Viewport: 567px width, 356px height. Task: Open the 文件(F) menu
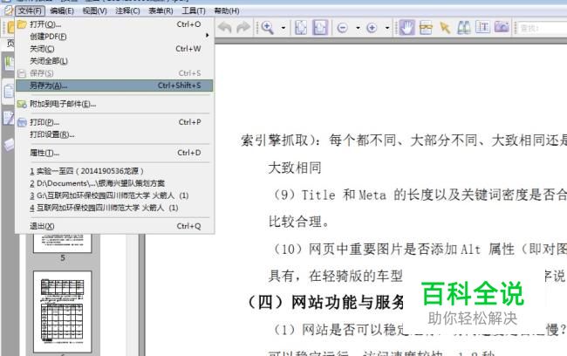point(30,10)
